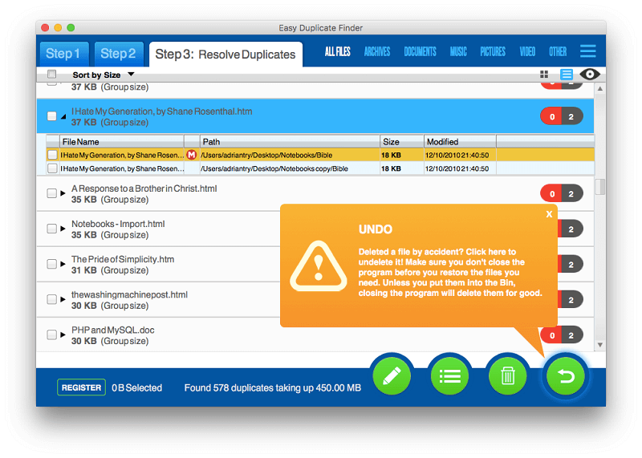Filter by ARCHIVES
The height and width of the screenshot is (458, 642).
[x=377, y=51]
